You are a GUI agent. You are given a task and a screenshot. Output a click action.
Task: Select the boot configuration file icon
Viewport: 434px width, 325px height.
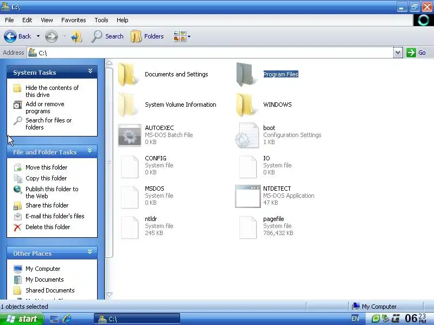(247, 135)
